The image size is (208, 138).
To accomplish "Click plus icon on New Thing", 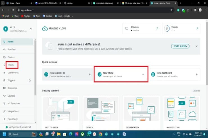I will tap(143, 74).
